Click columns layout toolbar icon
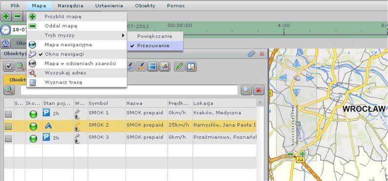This screenshot has width=388, height=181. click(191, 67)
